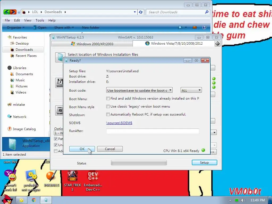The image size is (272, 204).
Task: Open the Organize dropdown in Explorer toolbar
Action: pyautogui.click(x=16, y=27)
